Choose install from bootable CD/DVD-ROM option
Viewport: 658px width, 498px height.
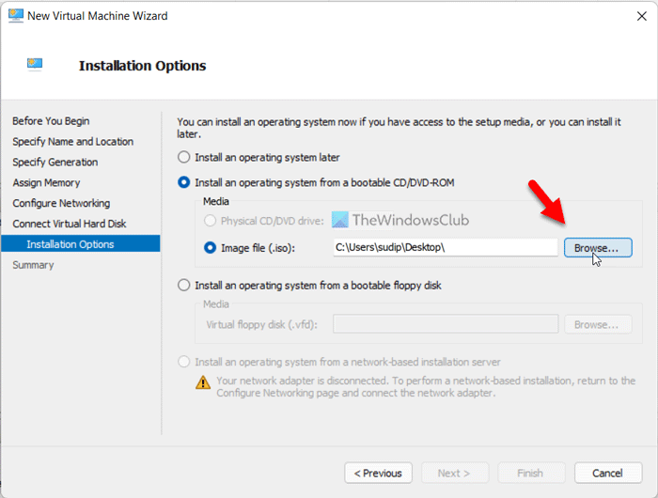click(x=184, y=181)
